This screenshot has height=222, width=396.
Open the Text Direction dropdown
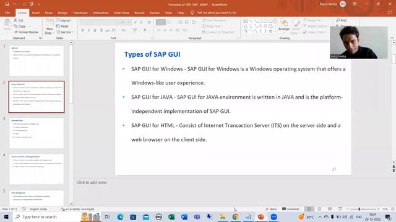(215, 20)
